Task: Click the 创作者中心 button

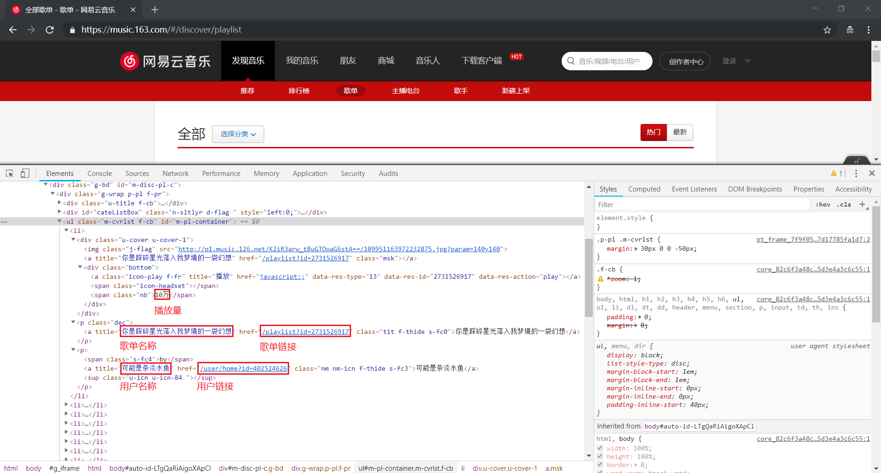Action: [685, 61]
